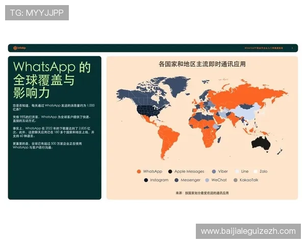Click the Messenger legend color dot
This screenshot has height=244, width=306.
pos(176,180)
